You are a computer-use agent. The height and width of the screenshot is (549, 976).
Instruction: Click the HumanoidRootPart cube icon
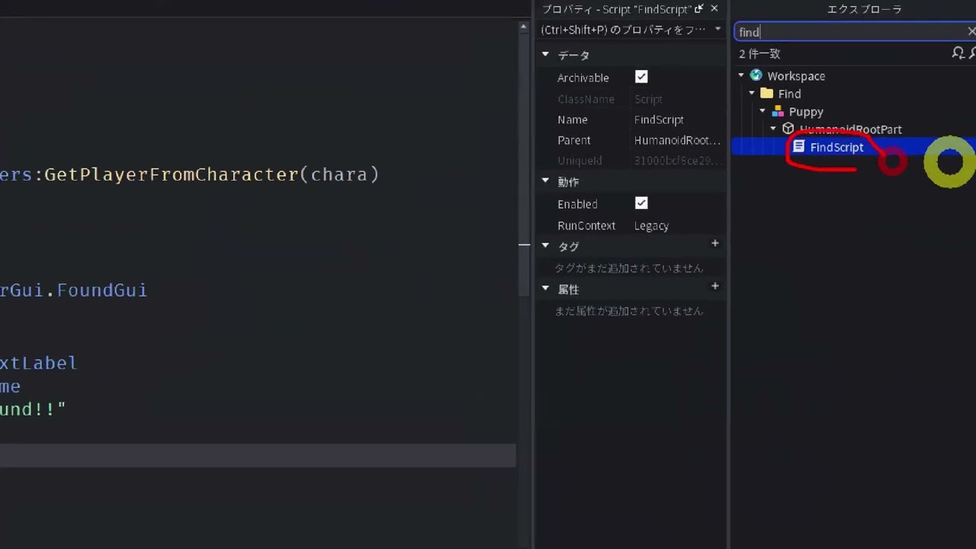[788, 129]
